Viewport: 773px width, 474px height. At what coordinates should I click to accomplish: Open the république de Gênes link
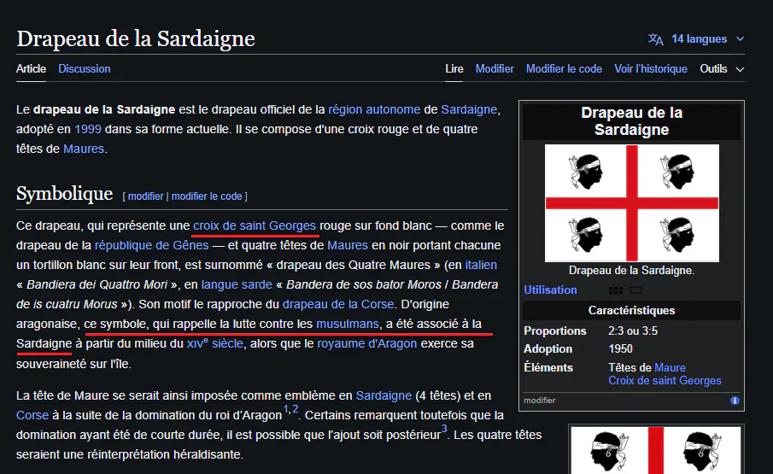[151, 245]
